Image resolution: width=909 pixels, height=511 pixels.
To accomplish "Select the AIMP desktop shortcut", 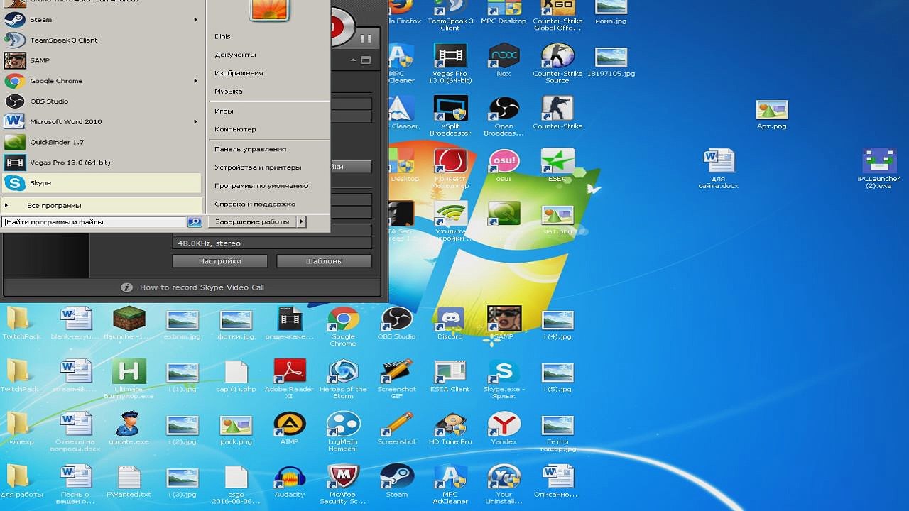I will coord(289,429).
